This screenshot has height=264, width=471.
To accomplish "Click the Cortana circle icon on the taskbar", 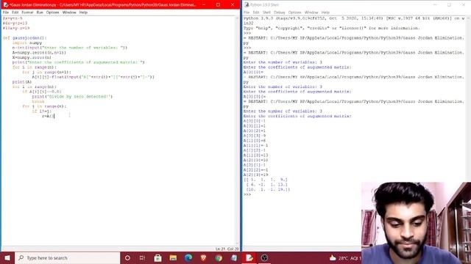I will pyautogui.click(x=127, y=257).
